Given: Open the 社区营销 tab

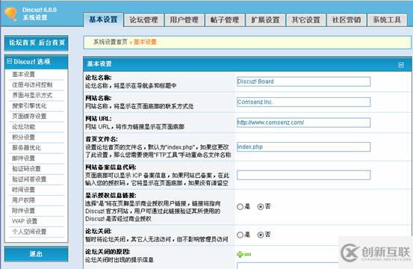Looking at the screenshot, I should pyautogui.click(x=347, y=20).
